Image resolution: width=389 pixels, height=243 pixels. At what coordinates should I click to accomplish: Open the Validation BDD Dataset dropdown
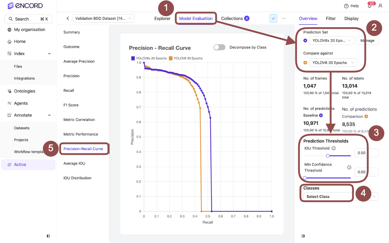[103, 18]
